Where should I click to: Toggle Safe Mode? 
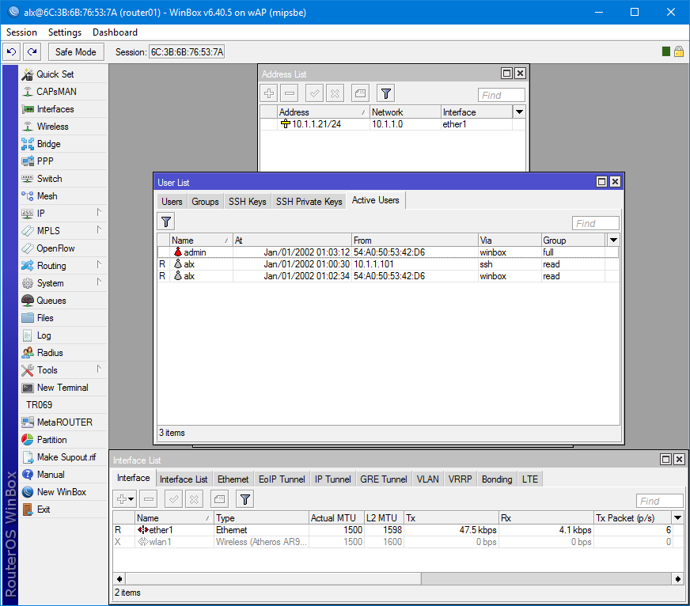click(75, 51)
